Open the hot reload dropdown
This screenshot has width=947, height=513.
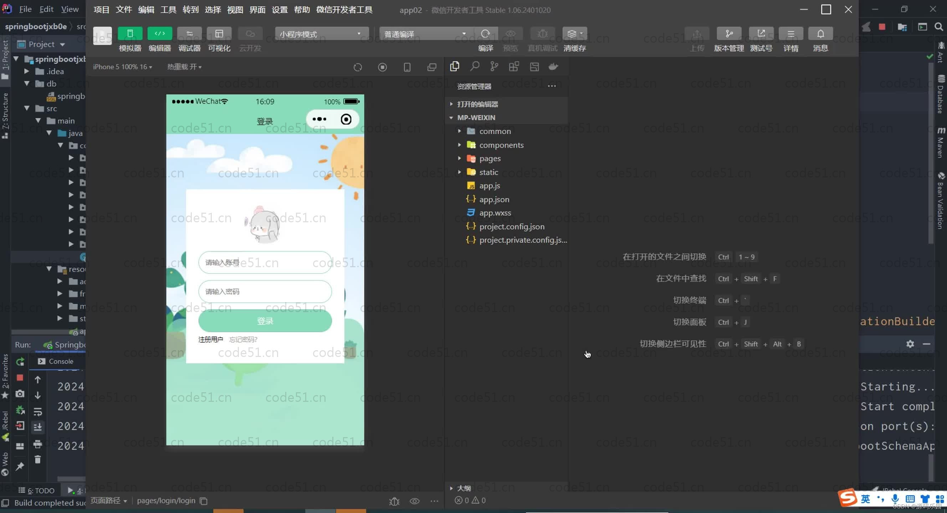[184, 67]
